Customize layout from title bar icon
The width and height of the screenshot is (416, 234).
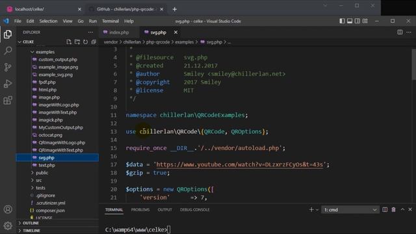(x=365, y=21)
